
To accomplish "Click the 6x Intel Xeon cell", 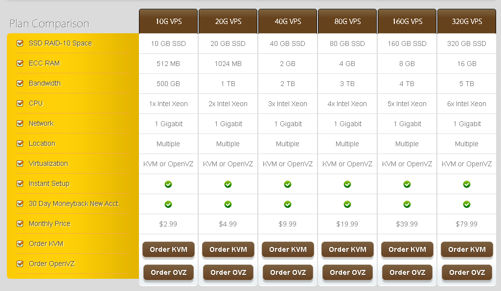I will click(467, 104).
